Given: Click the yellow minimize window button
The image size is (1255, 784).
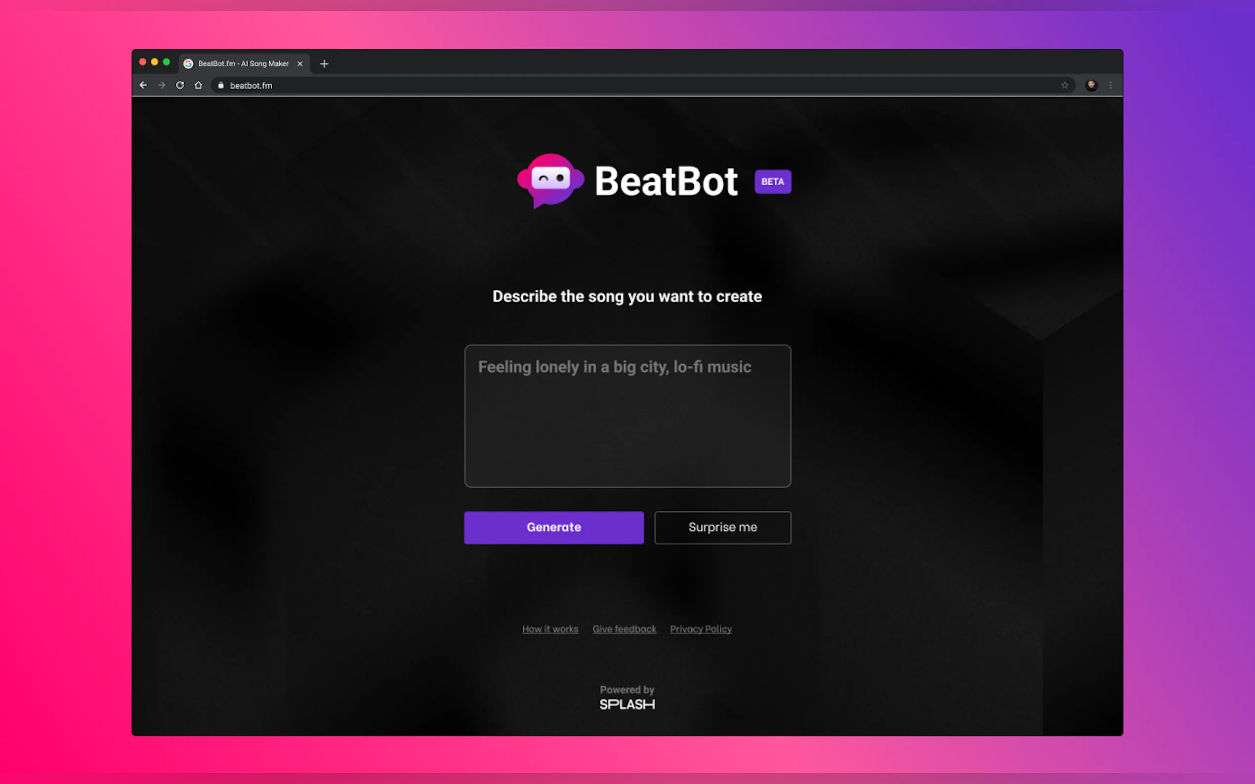Looking at the screenshot, I should (x=155, y=62).
